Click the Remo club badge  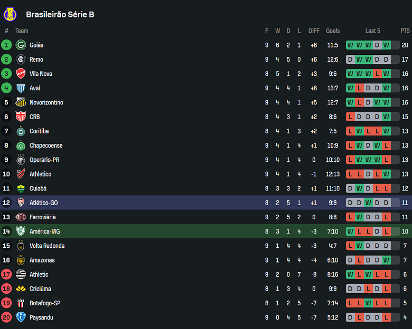point(21,60)
